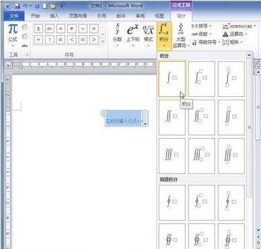Insert the triple integral with stacked limits

point(231,156)
